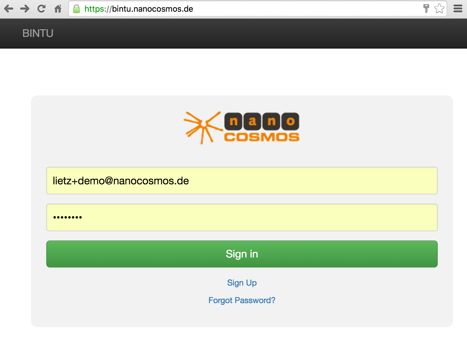The width and height of the screenshot is (467, 364).
Task: Go to the browser home page
Action: [x=58, y=9]
